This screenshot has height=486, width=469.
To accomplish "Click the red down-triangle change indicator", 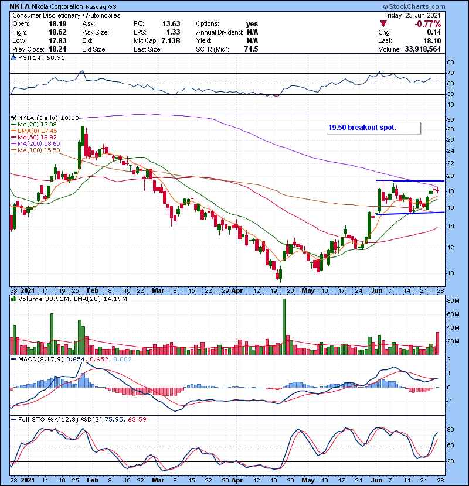I will point(383,24).
